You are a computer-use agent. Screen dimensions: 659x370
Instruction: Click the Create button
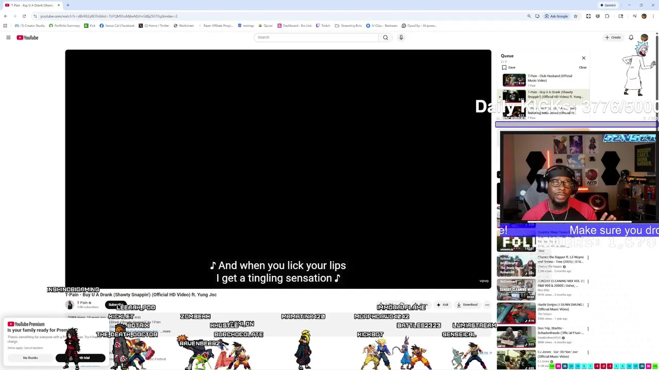click(613, 38)
